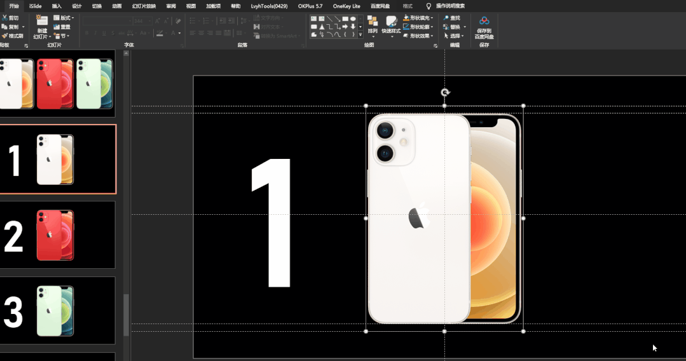Pick the oval shape in shapes gallery
This screenshot has height=361, width=686.
coord(353,19)
